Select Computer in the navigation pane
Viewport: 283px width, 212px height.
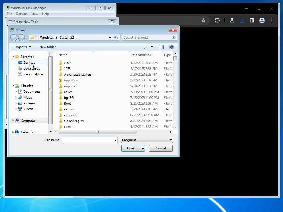(x=28, y=120)
